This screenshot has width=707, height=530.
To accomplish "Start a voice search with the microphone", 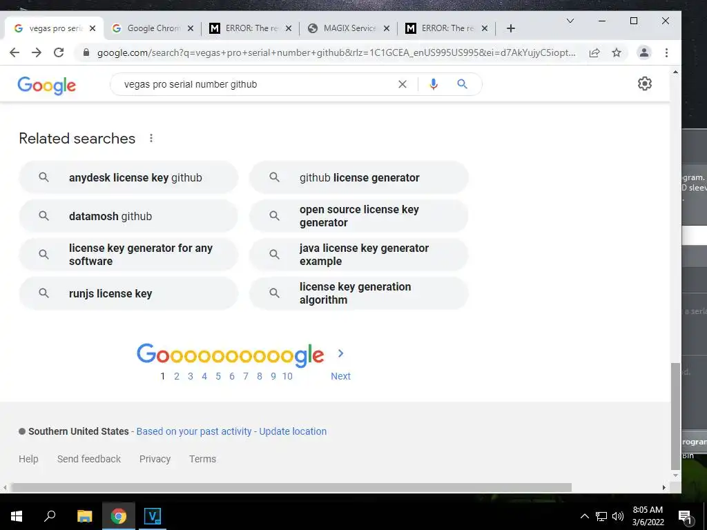I will click(x=434, y=84).
